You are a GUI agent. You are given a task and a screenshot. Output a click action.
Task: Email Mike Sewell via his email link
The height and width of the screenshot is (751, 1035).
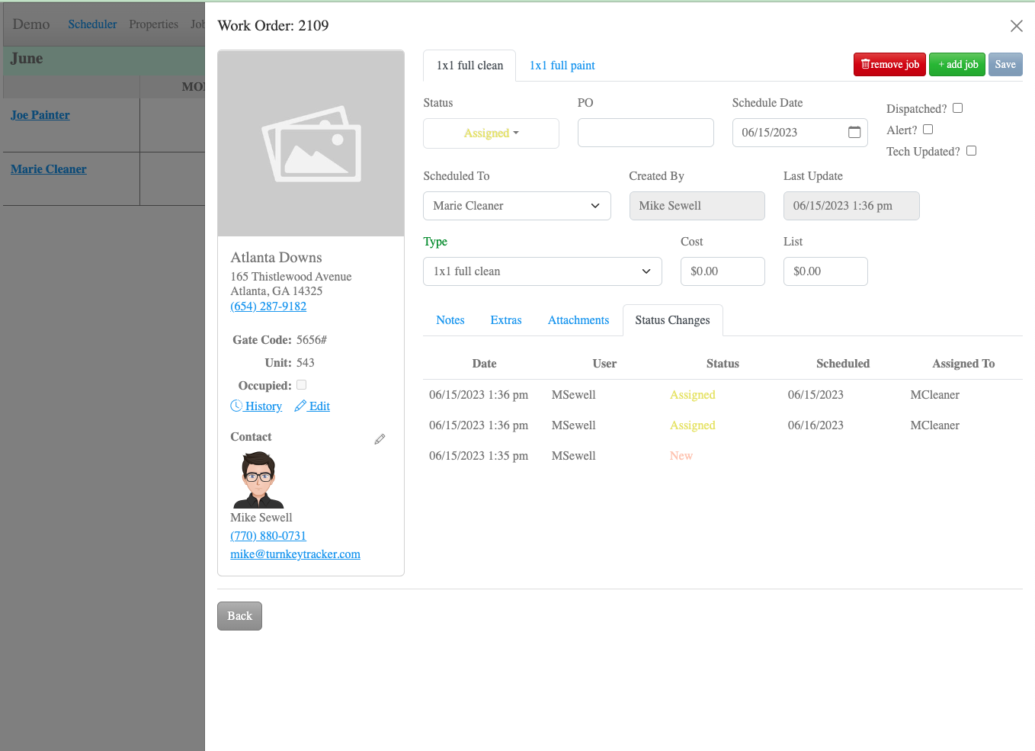[x=295, y=554]
